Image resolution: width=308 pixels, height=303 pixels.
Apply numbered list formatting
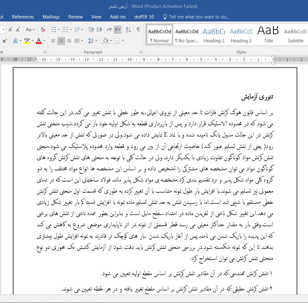point(65,30)
